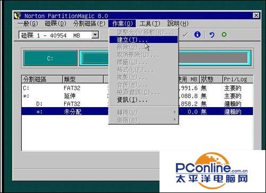Click the PartitionMagic title bar app icon
Screen dimensions: 266x193
pyautogui.click(x=17, y=15)
